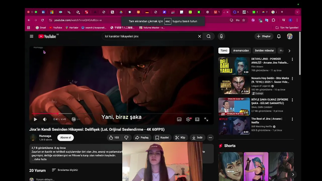Switch to theater mode
Screen dimensions: 322x181
[197, 119]
